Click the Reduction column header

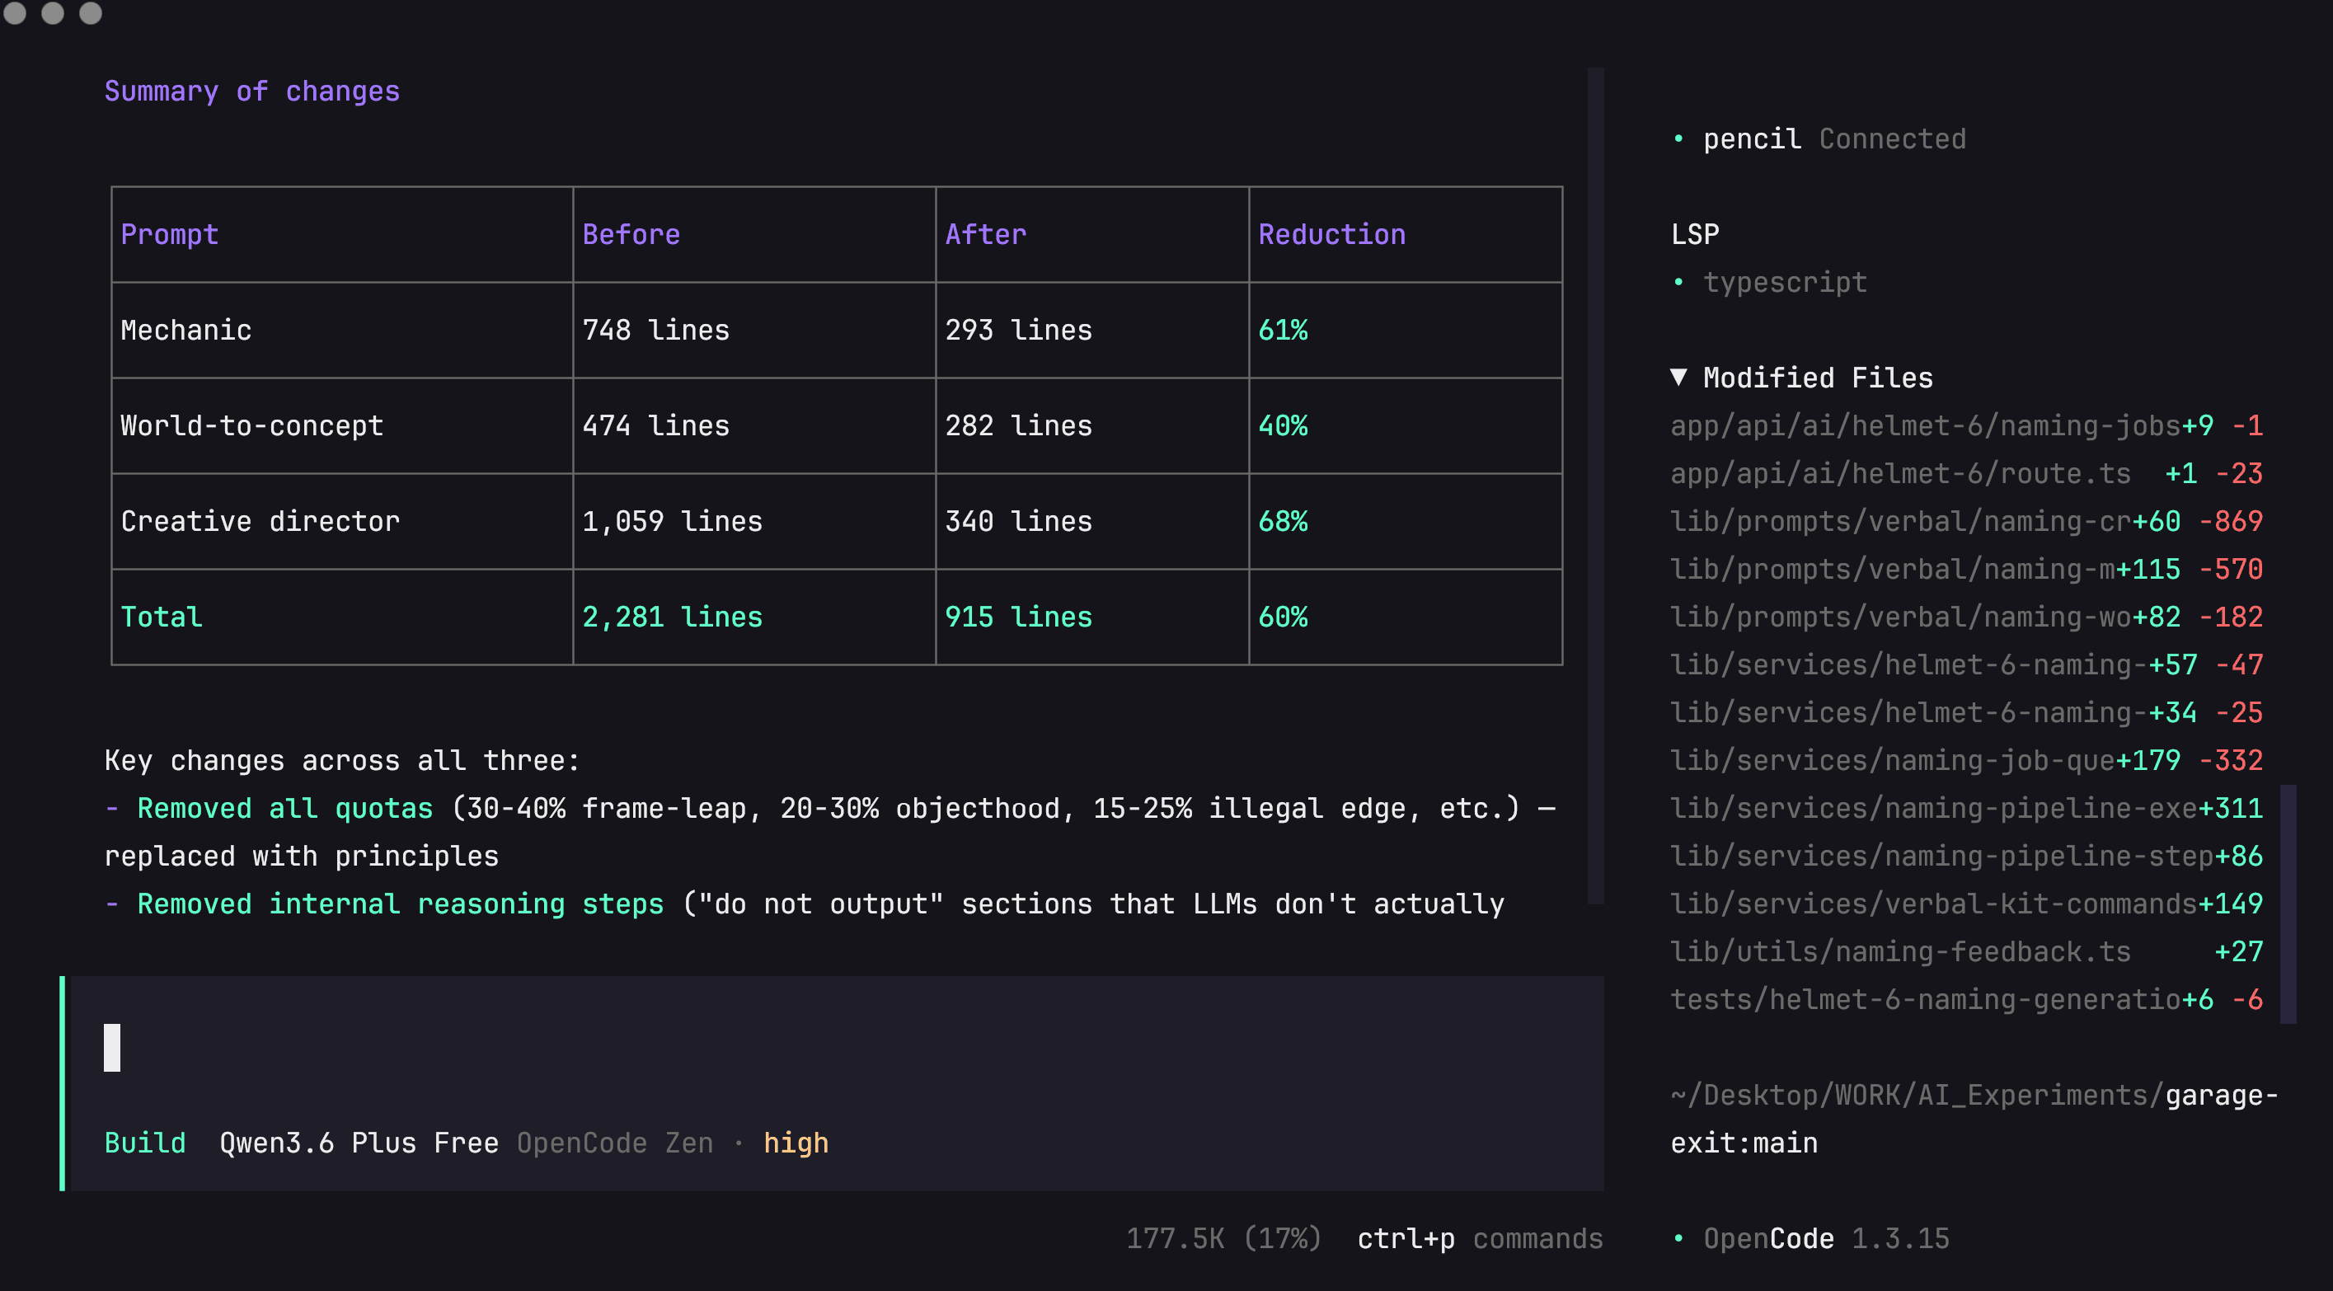(1331, 234)
